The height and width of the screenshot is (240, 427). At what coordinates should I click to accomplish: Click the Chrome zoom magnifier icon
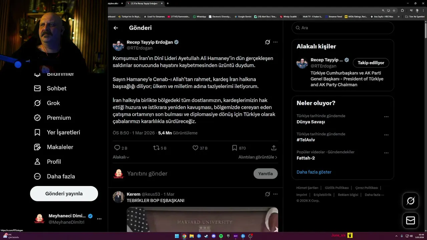pos(383,10)
